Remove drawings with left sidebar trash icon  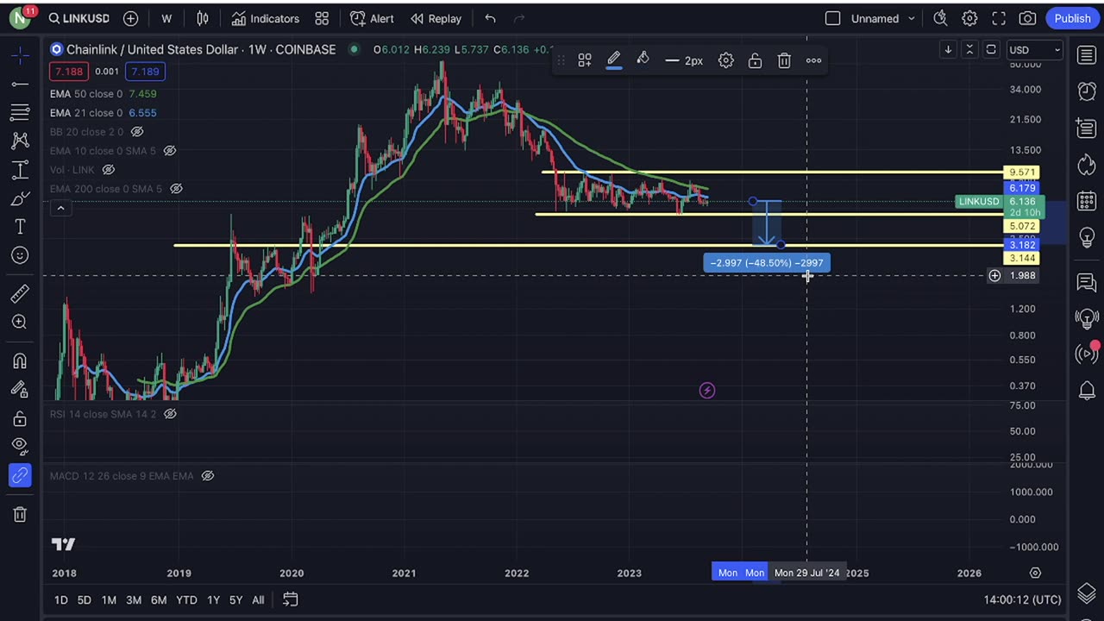[19, 515]
